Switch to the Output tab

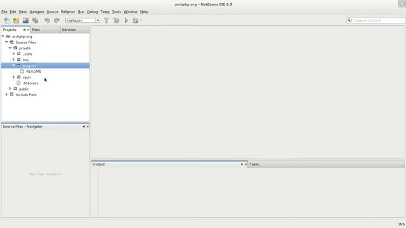click(99, 164)
